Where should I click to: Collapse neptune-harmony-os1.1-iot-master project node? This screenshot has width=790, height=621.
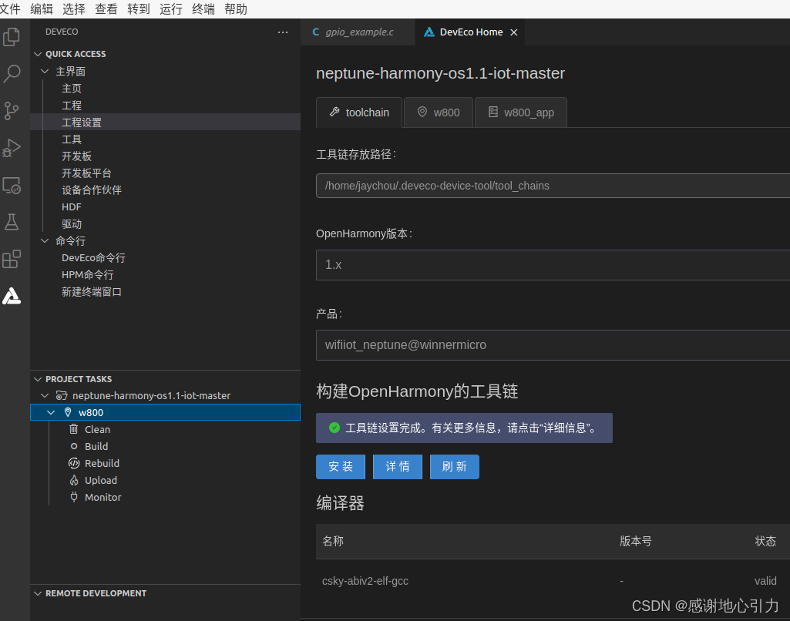pyautogui.click(x=45, y=395)
